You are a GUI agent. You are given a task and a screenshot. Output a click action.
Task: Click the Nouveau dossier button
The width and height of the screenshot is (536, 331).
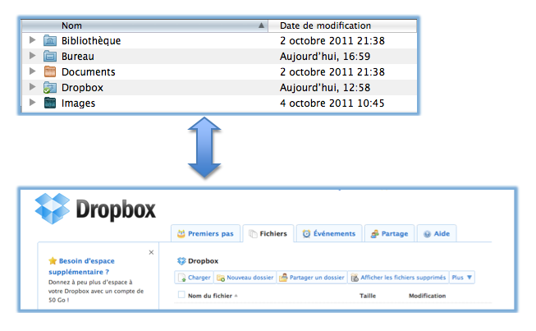pos(245,278)
